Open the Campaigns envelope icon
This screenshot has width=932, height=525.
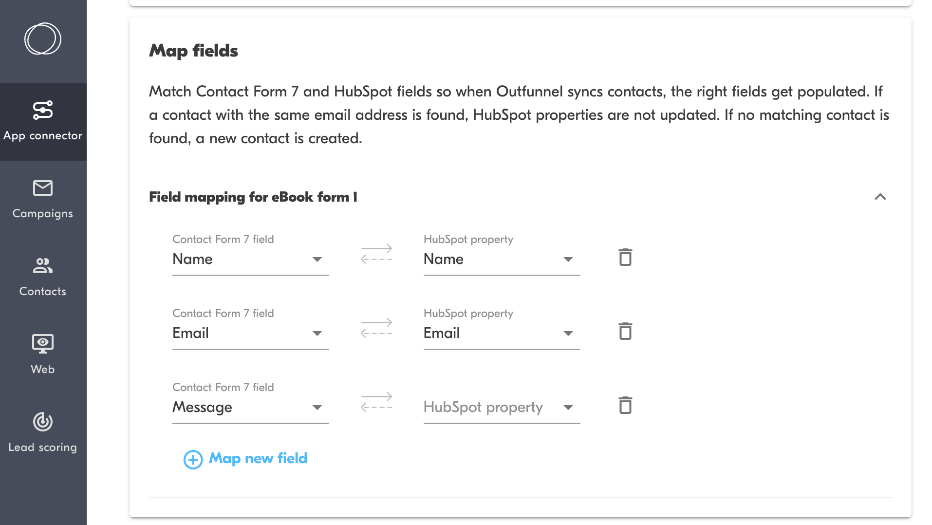click(x=43, y=188)
